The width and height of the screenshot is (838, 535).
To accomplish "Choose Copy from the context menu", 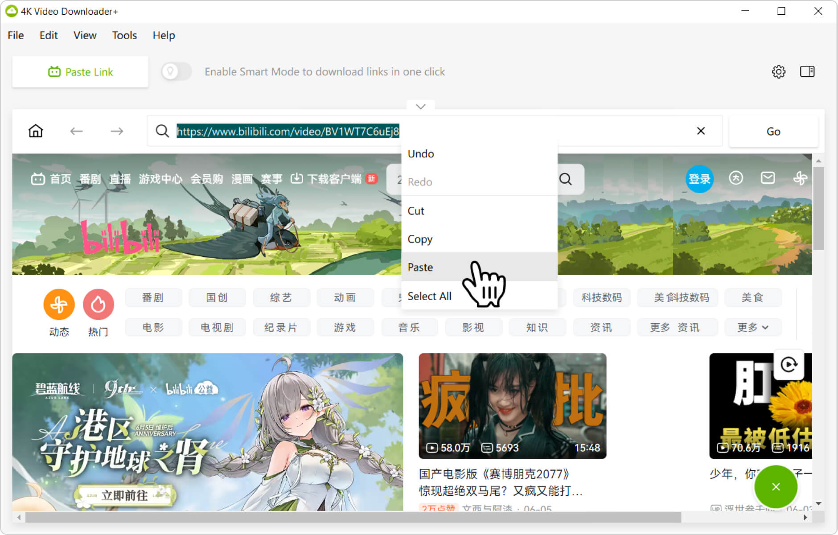I will click(480, 239).
